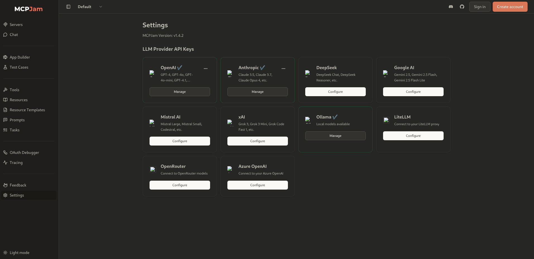Viewport: 534px width, 259px height.
Task: Open Resource Templates in the sidebar
Action: click(x=28, y=110)
